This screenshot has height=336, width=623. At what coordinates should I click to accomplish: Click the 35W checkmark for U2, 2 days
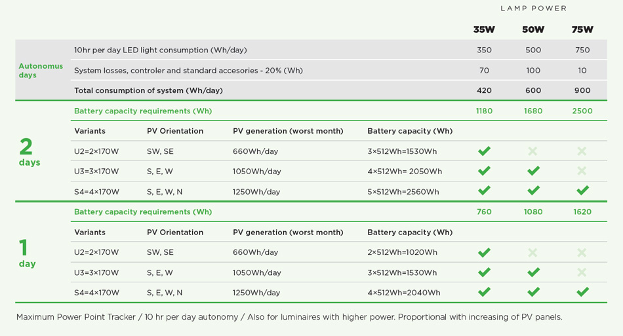point(484,151)
